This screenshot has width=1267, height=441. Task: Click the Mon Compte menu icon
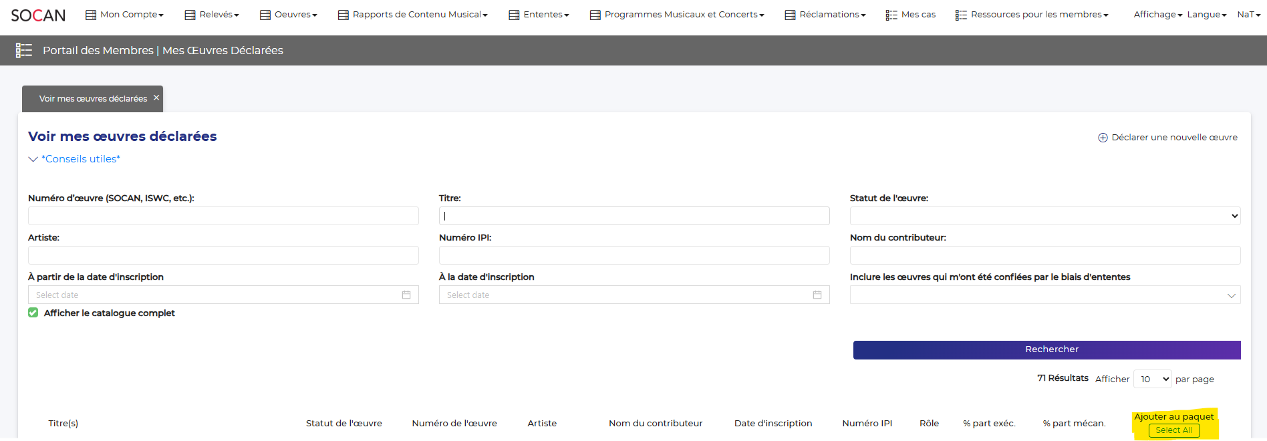91,15
